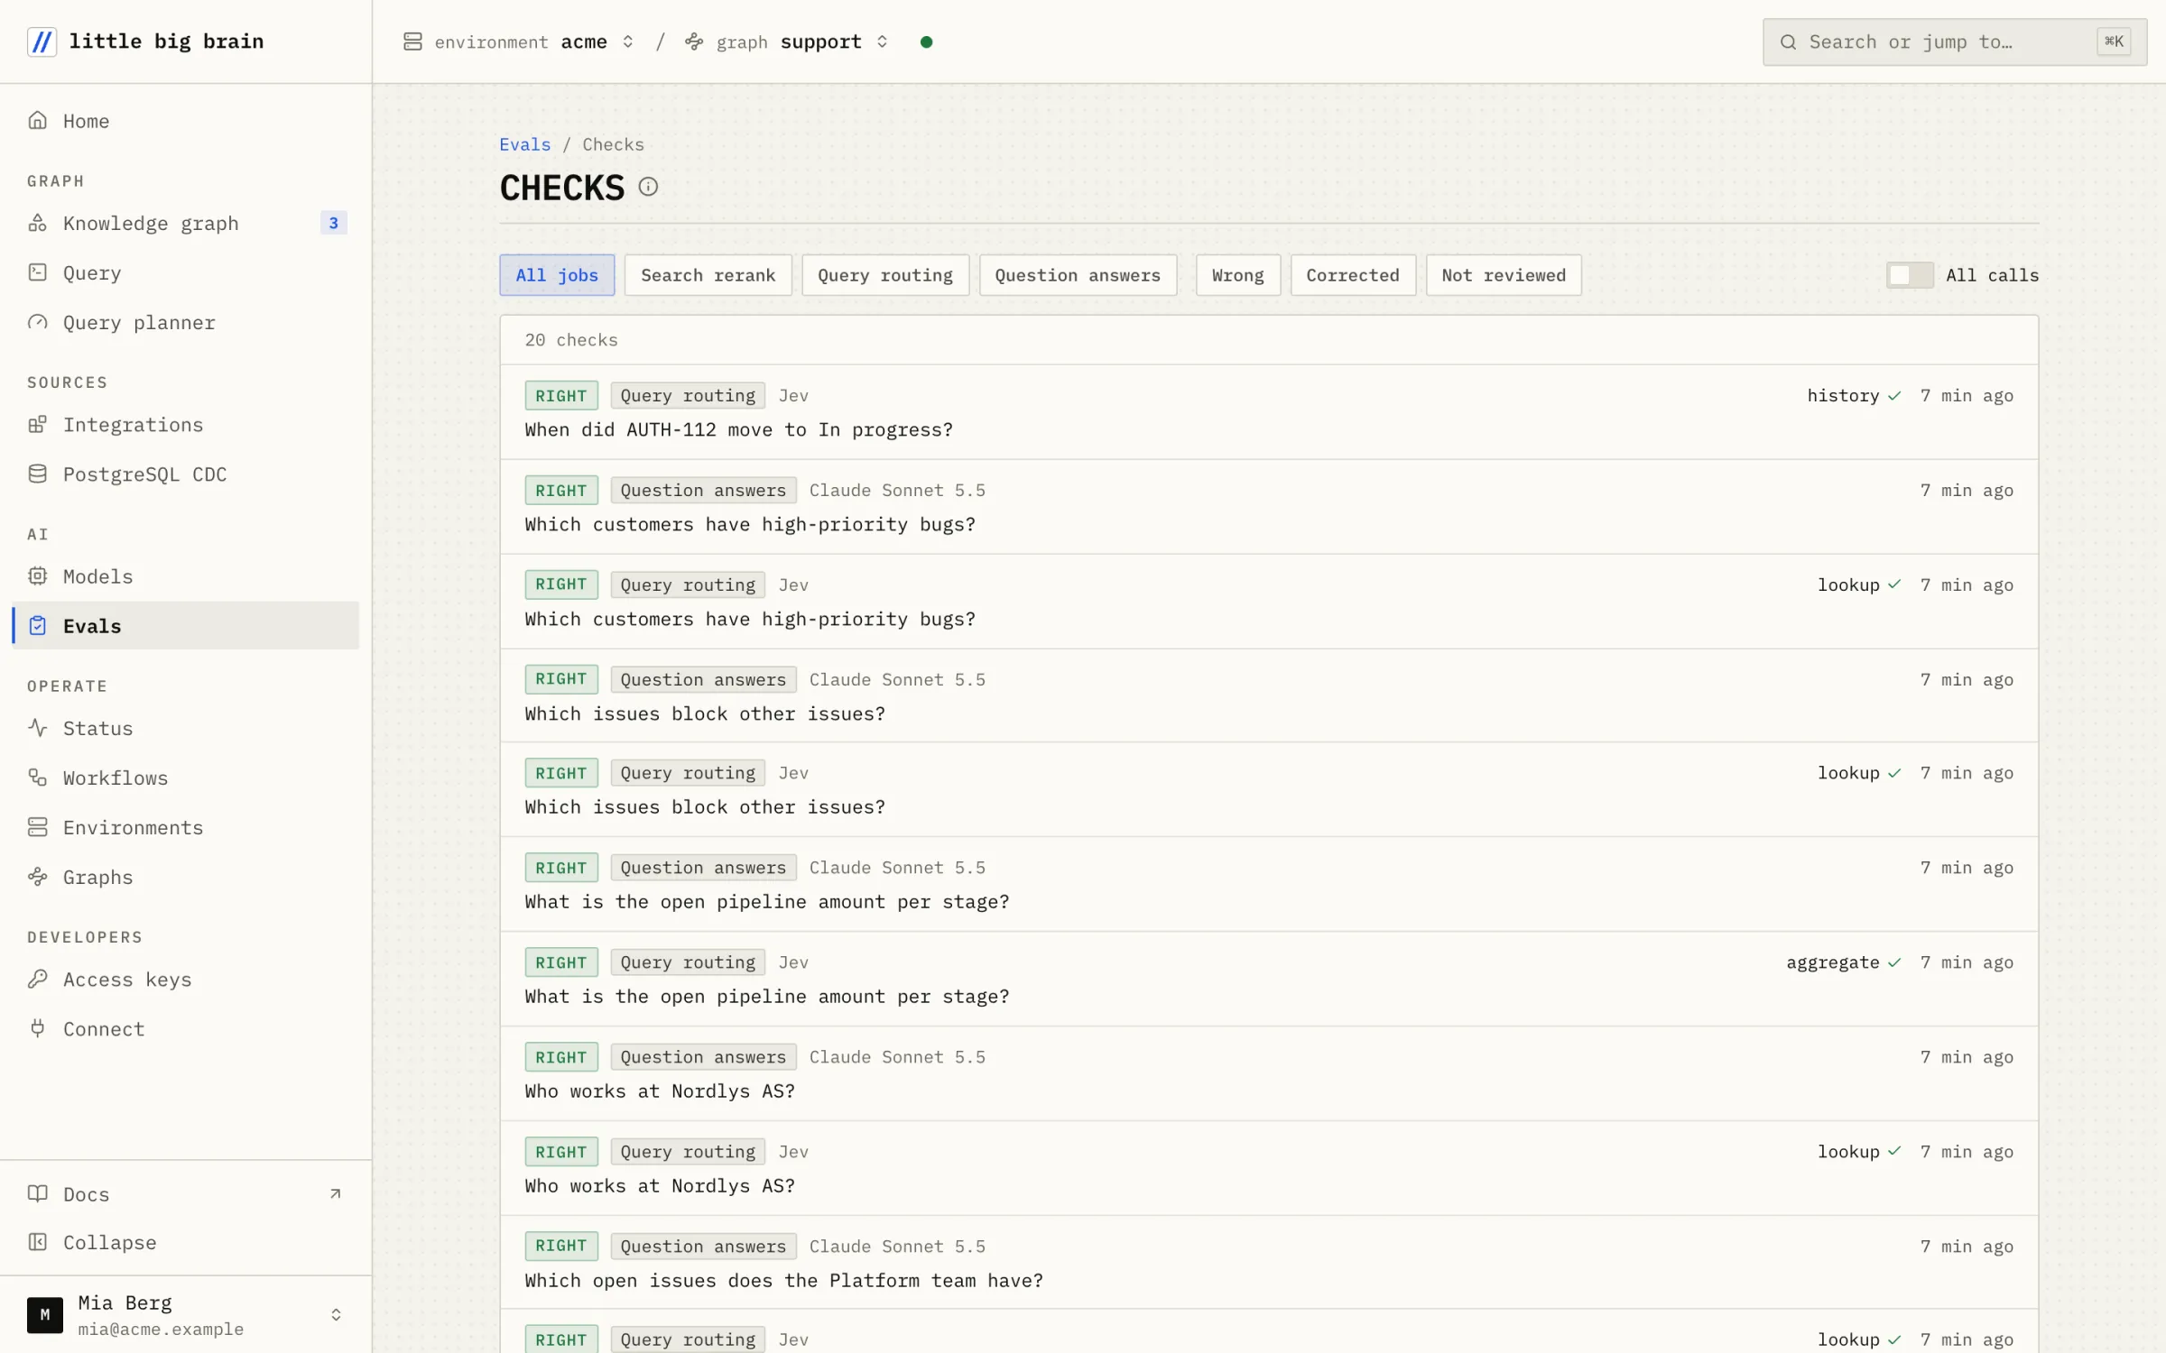
Task: Open the Platform team open issues check
Action: click(x=1269, y=1263)
